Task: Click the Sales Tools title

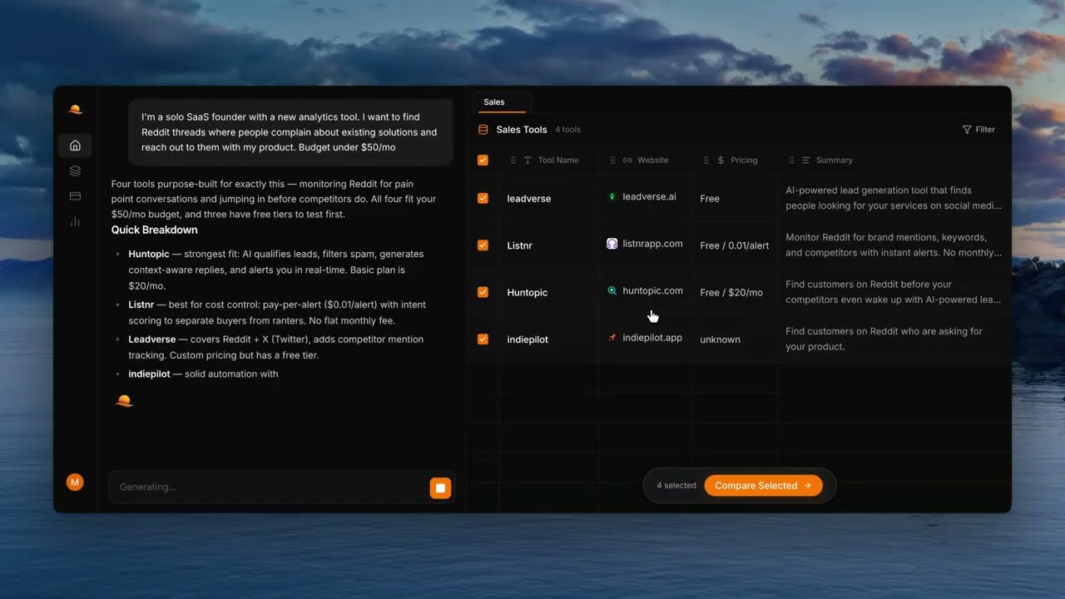Action: point(522,130)
